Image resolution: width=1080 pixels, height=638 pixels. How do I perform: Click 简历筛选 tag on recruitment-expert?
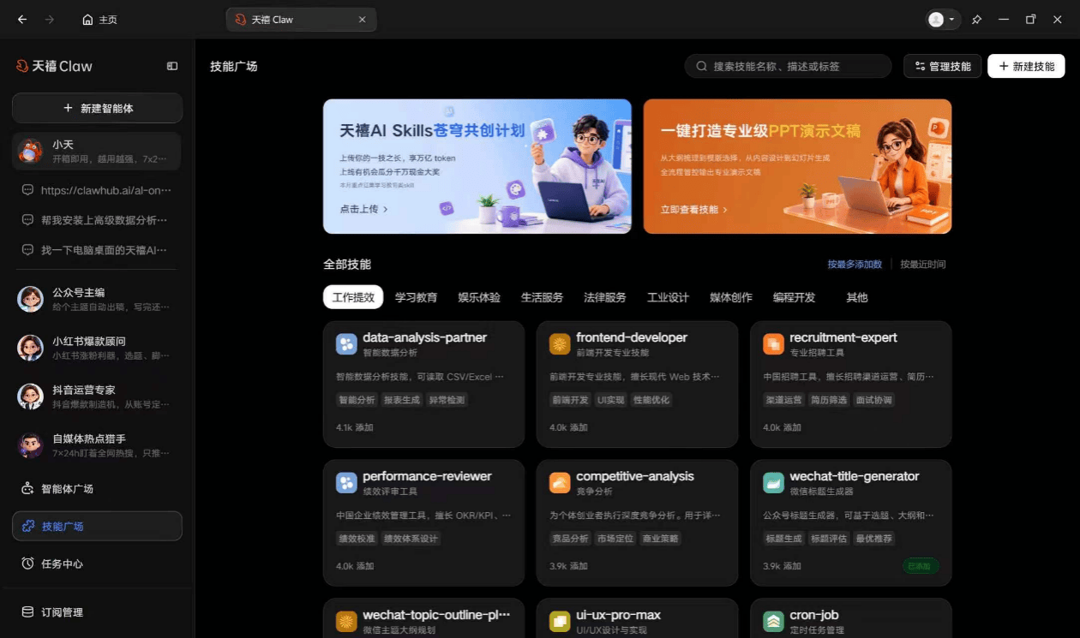coord(829,400)
